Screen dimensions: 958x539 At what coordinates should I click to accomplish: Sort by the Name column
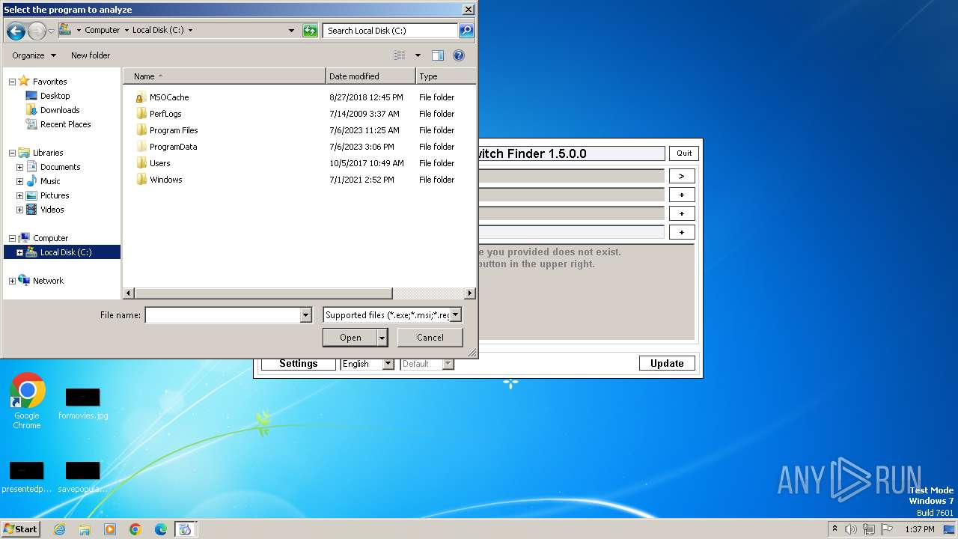click(225, 76)
